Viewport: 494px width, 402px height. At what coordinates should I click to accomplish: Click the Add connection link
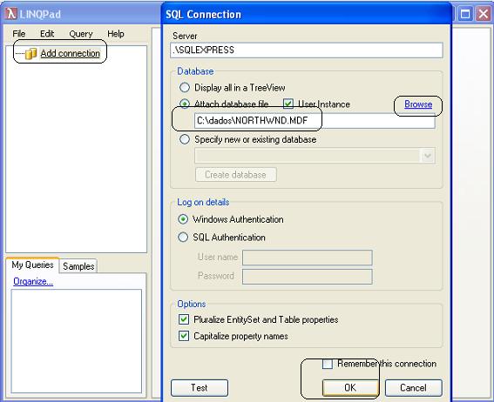(x=70, y=53)
